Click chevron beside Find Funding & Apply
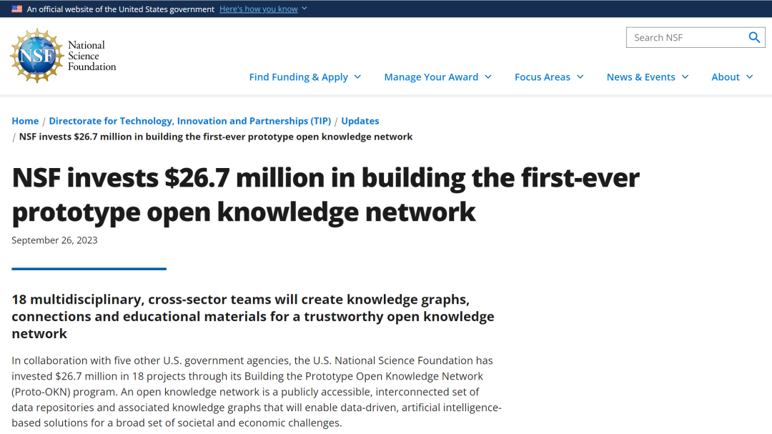The width and height of the screenshot is (772, 434). (357, 77)
